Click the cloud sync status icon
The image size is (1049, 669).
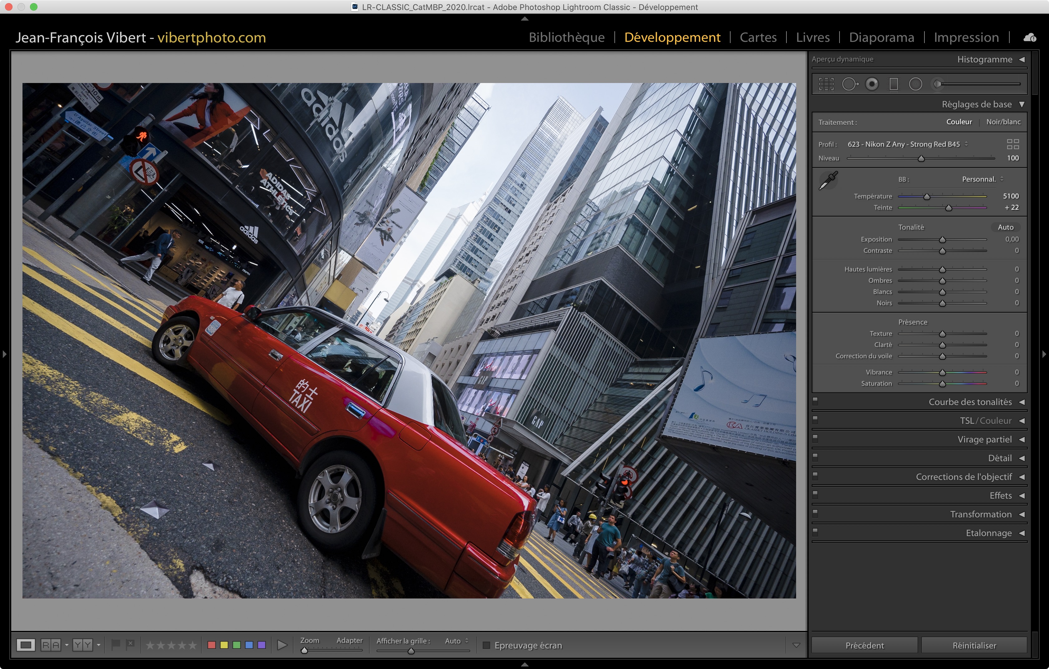point(1030,38)
